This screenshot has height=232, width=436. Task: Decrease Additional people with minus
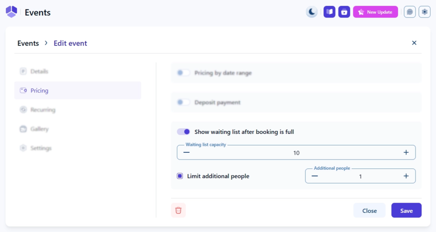(315, 176)
